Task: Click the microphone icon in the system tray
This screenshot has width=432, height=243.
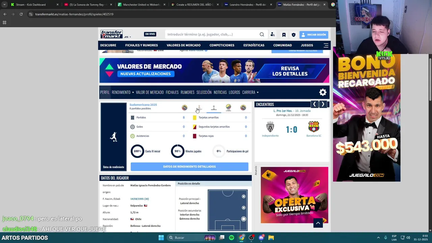Action: click(x=385, y=238)
